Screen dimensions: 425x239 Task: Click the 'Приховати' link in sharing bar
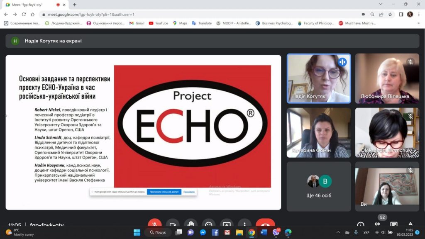click(x=189, y=192)
